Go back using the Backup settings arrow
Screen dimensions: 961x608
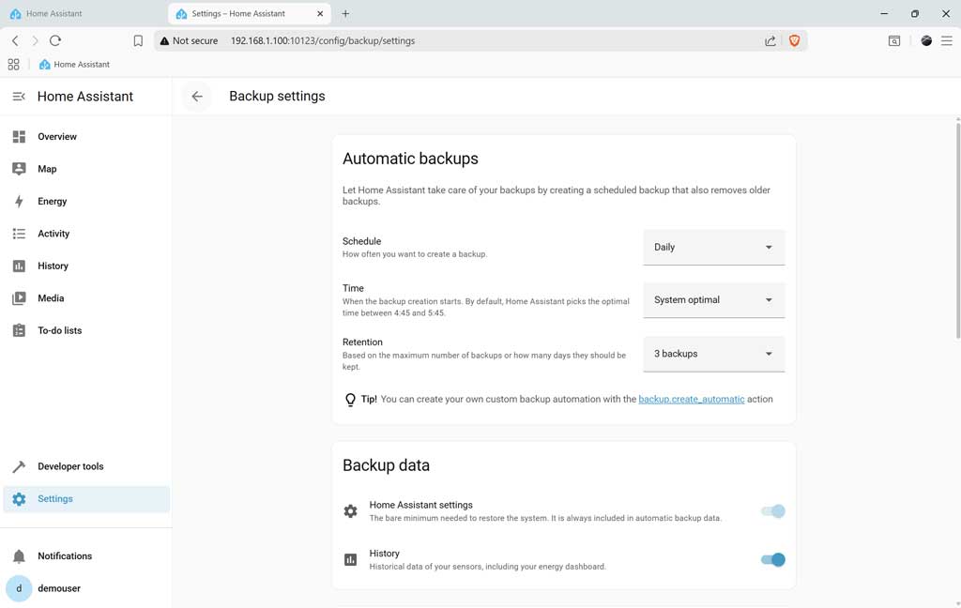[x=197, y=97]
